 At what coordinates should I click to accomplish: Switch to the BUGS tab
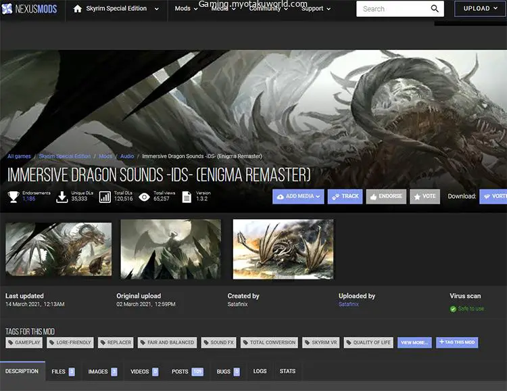click(x=228, y=371)
